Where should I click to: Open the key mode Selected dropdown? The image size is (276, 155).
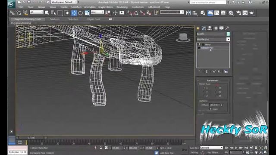211,148
